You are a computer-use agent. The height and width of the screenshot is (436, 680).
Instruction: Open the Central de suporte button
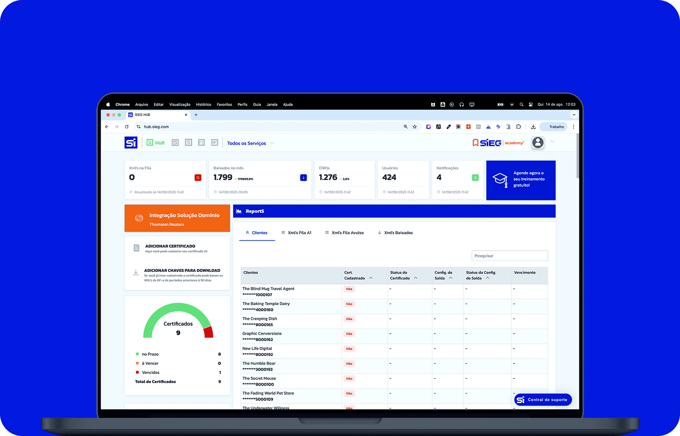(543, 400)
